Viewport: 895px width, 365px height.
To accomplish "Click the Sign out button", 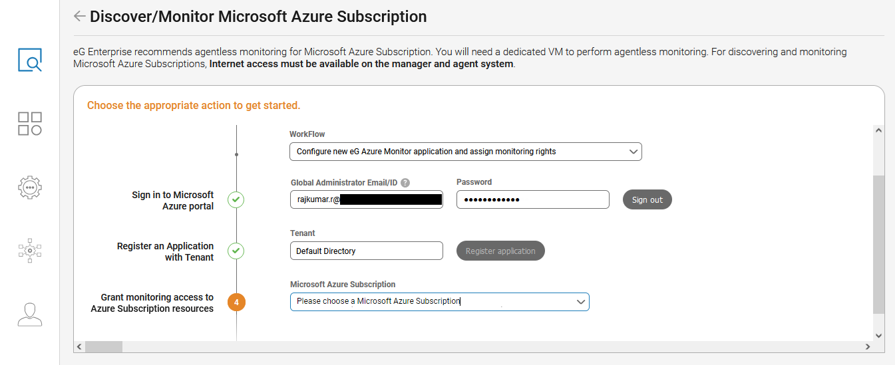I will 647,199.
